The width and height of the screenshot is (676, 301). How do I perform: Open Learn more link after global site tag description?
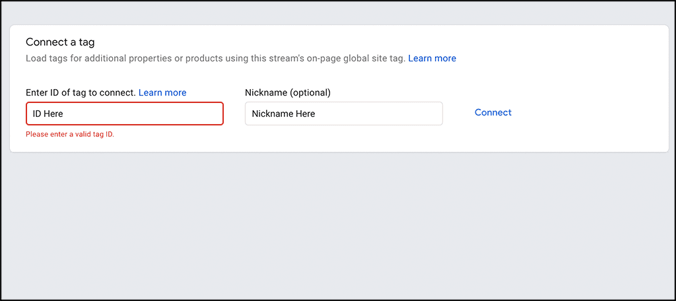[432, 58]
